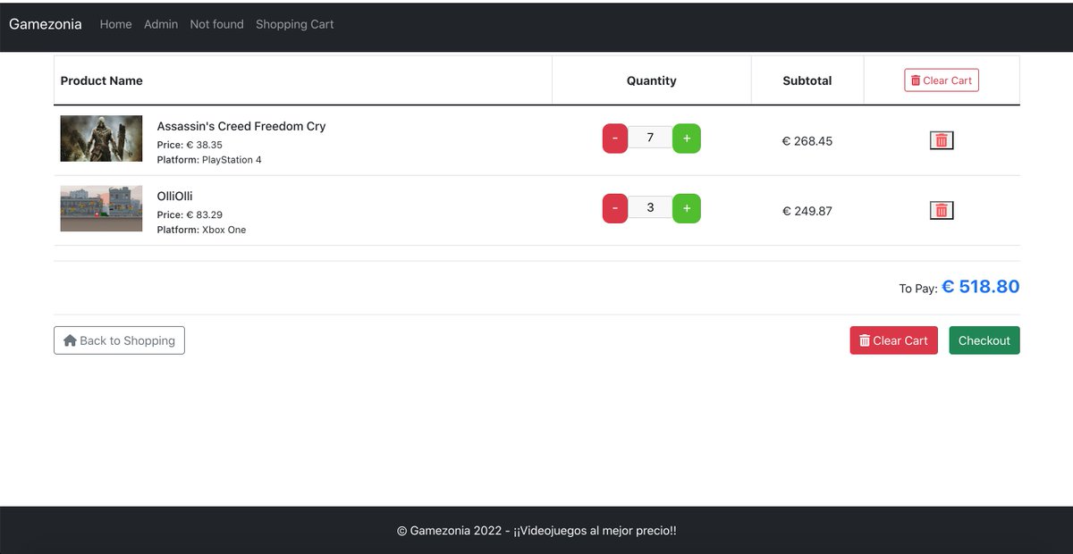Viewport: 1073px width, 554px height.
Task: Open the Gamezonia brand link
Action: coord(46,24)
